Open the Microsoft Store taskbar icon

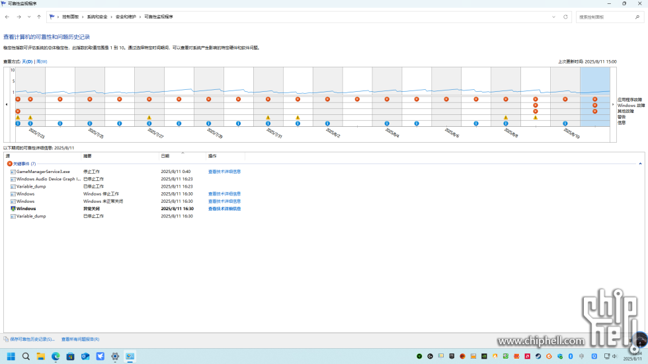tap(70, 356)
